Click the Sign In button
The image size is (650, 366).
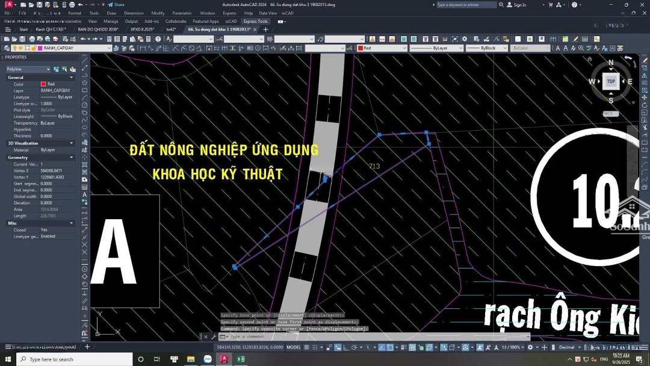click(x=516, y=5)
